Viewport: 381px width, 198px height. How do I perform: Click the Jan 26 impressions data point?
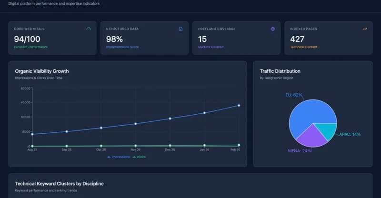(204, 113)
